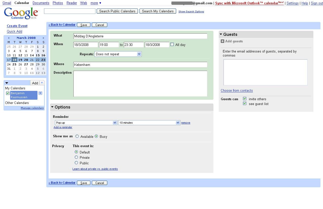Open the 'more' menu arrow
The width and height of the screenshot is (323, 209).
point(100,3)
